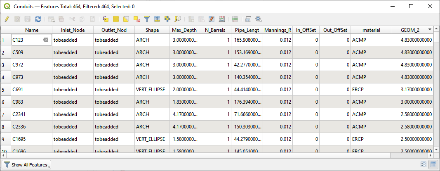Screen dimensions: 440x171
Task: Click Filter/select features using form icon
Action: point(147,19)
